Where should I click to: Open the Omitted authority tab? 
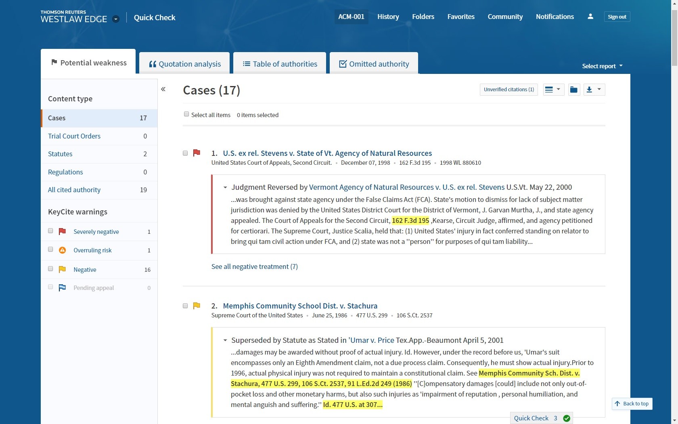(x=374, y=64)
